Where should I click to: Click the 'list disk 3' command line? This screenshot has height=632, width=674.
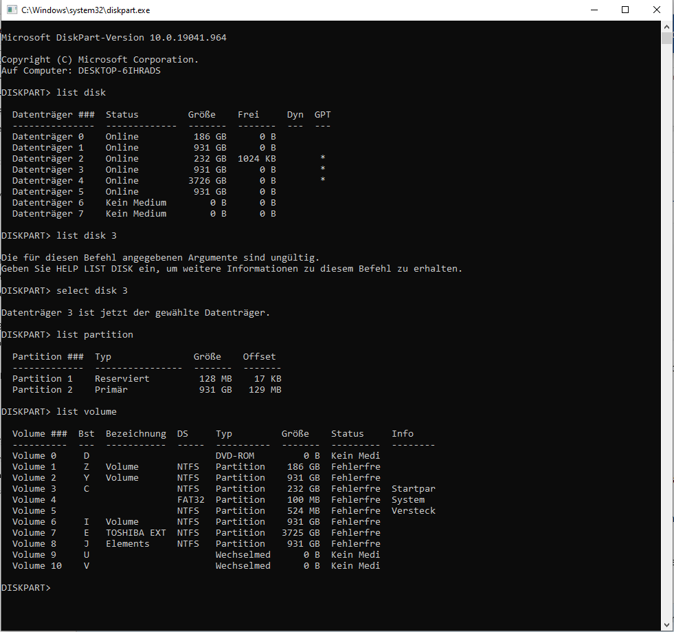click(59, 235)
